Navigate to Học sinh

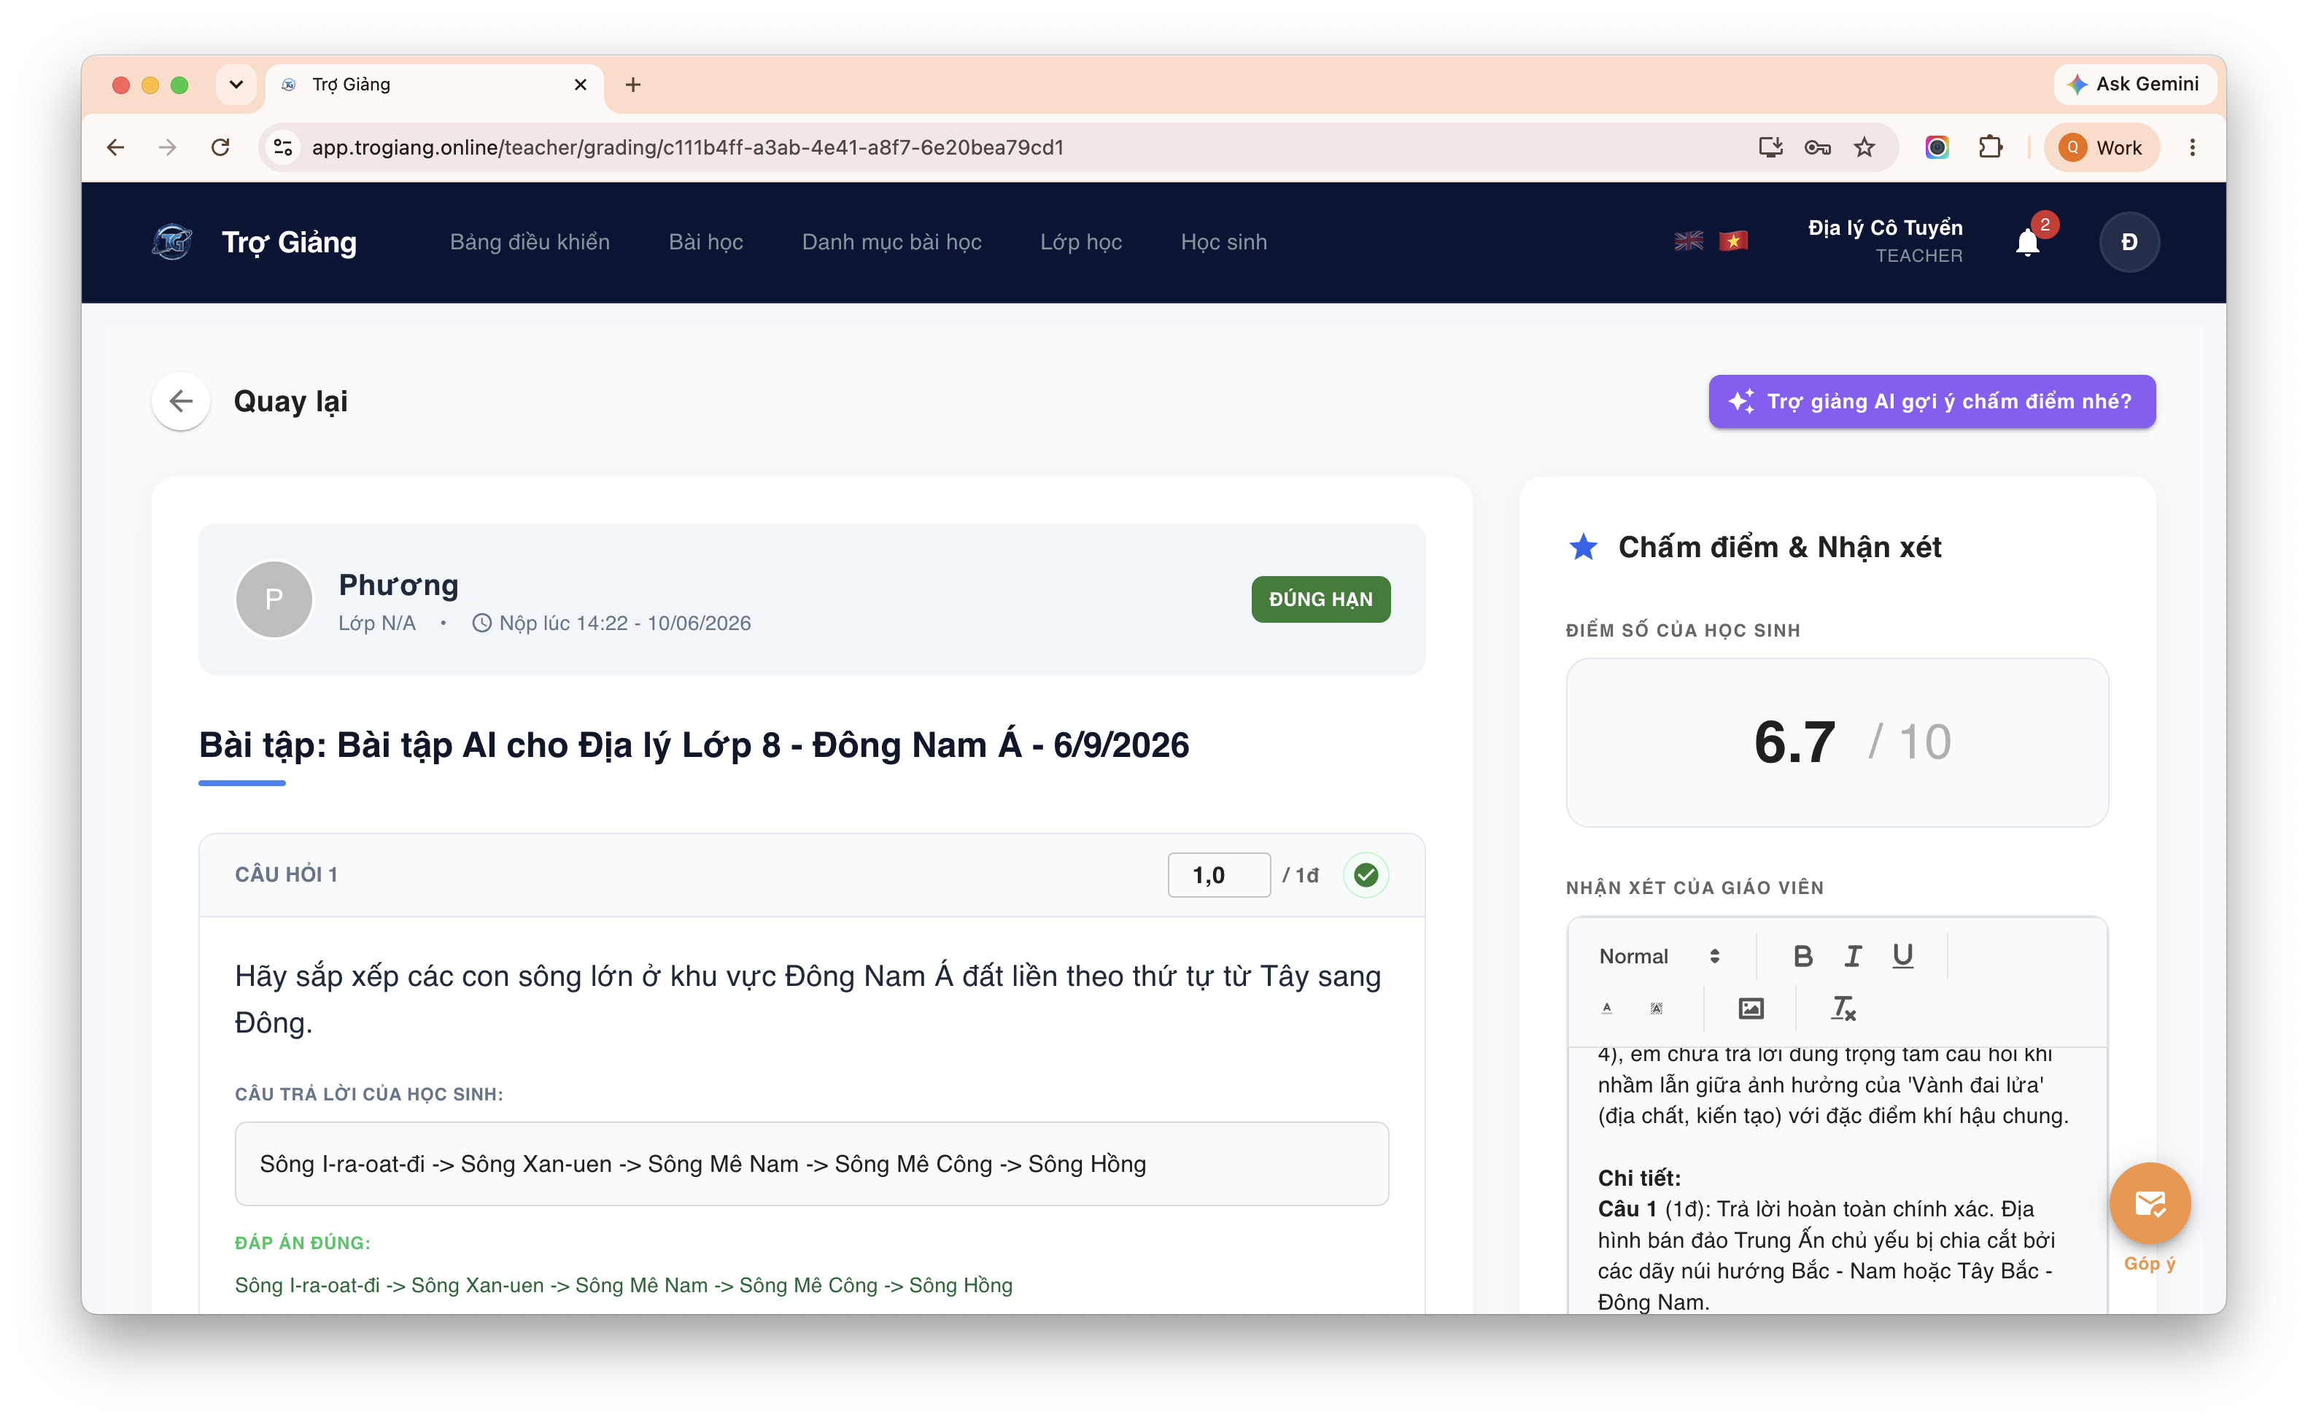coord(1223,241)
